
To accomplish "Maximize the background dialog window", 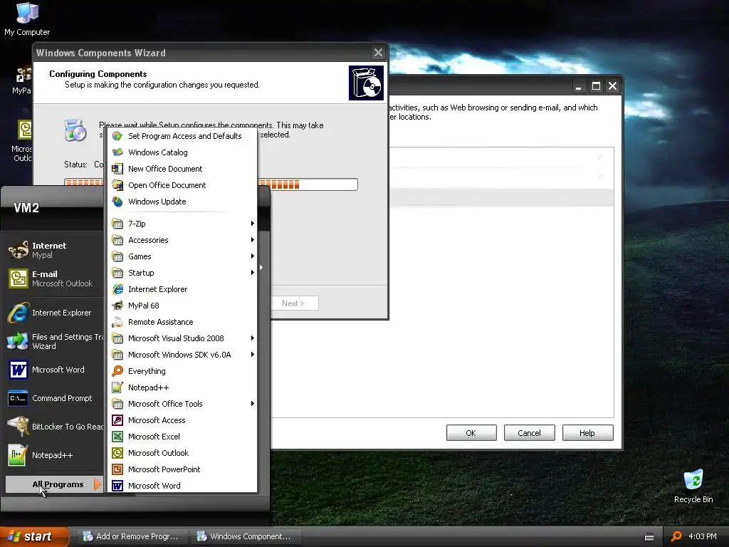I will (x=596, y=86).
